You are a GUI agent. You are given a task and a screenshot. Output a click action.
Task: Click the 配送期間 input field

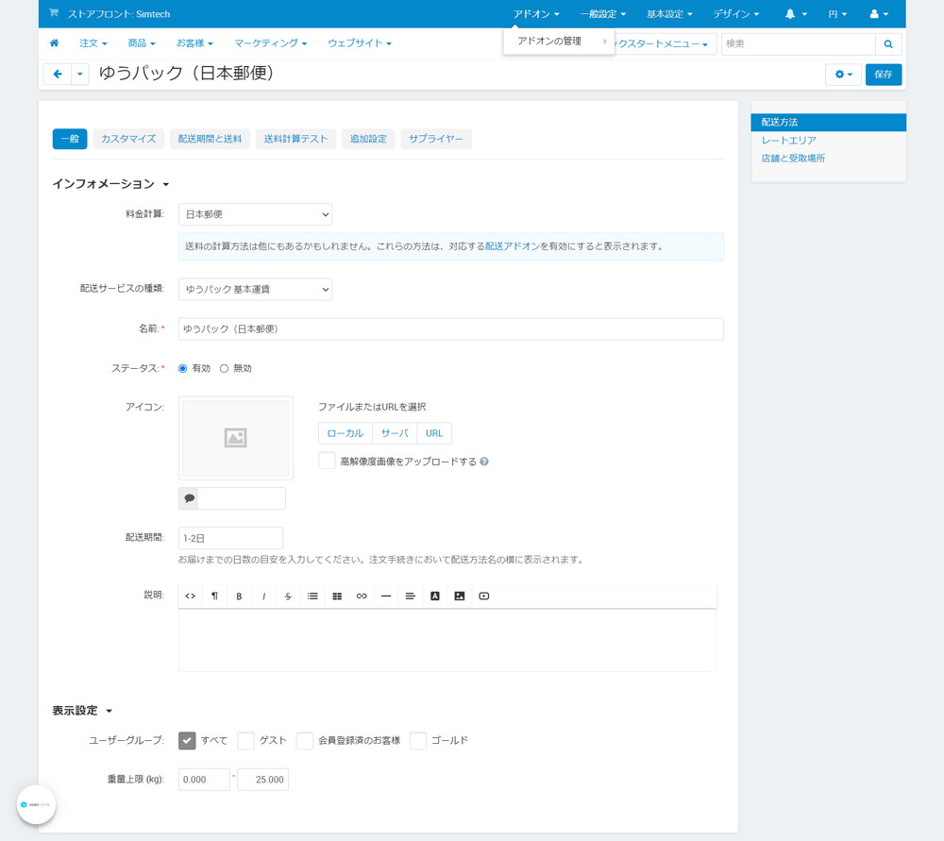pos(230,538)
